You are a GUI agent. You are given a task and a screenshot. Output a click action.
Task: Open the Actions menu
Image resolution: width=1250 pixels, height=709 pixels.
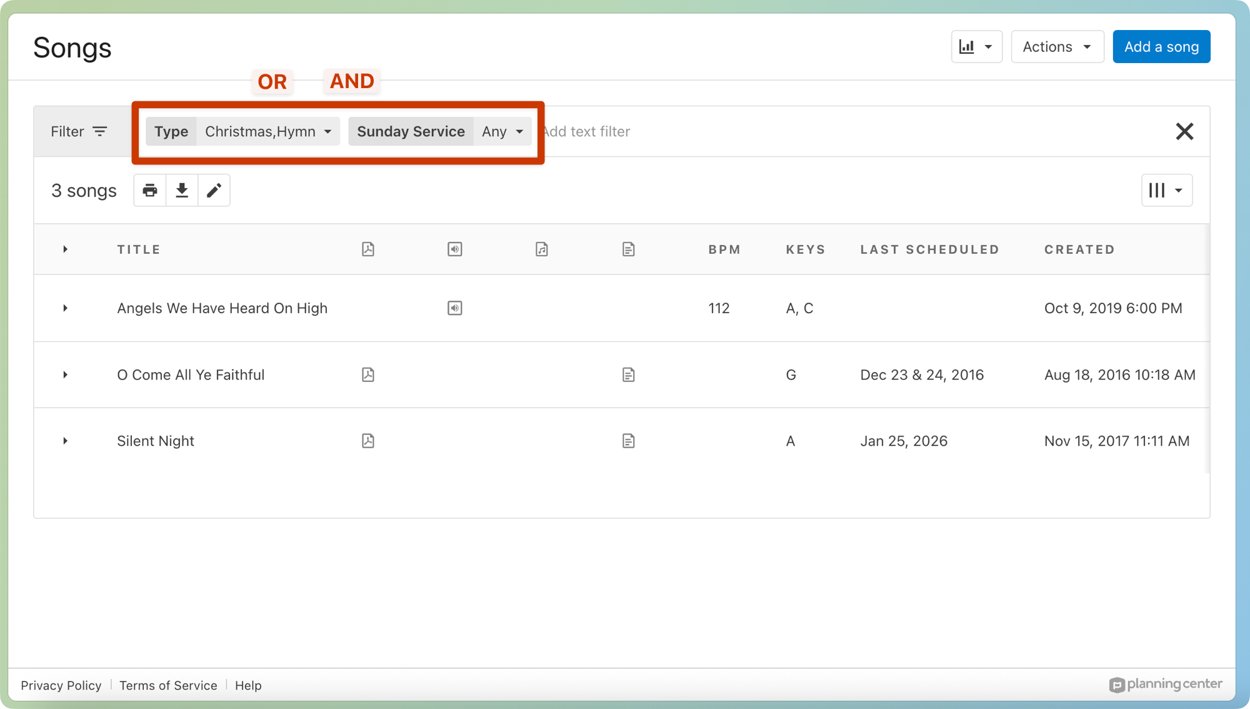pos(1057,47)
